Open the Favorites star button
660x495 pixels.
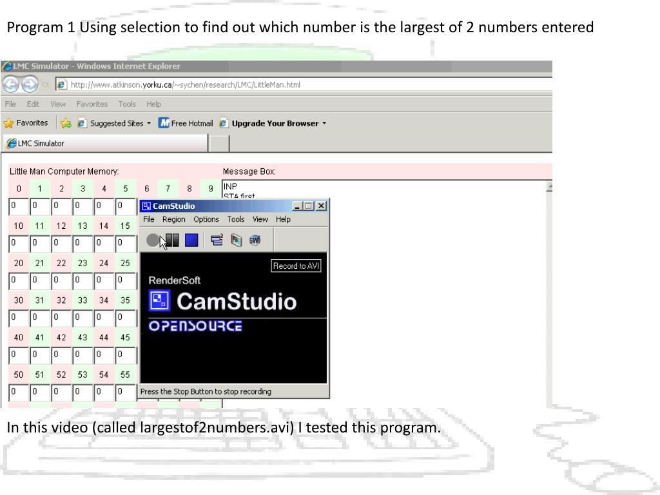click(x=26, y=123)
